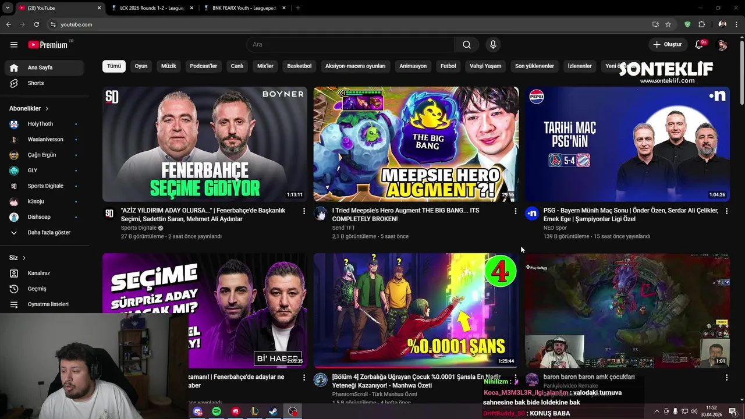Open GLY subscription channel
Viewport: 745px width, 419px height.
click(44, 171)
